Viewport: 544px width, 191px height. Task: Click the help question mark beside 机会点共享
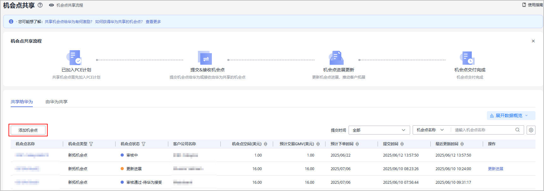[40, 5]
